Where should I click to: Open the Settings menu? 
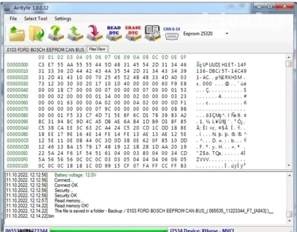click(x=63, y=19)
